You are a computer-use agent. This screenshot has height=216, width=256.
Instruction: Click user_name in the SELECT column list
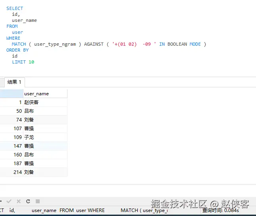coord(24,20)
